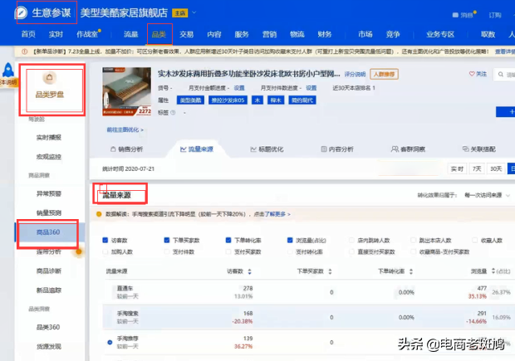This screenshot has width=515, height=361.
Task: Go to 作战室 in top navigation
Action: [x=87, y=34]
